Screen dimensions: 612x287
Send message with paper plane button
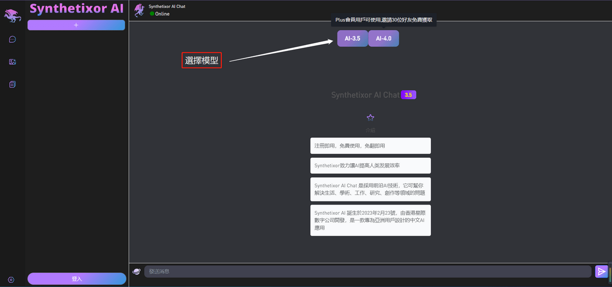[601, 271]
